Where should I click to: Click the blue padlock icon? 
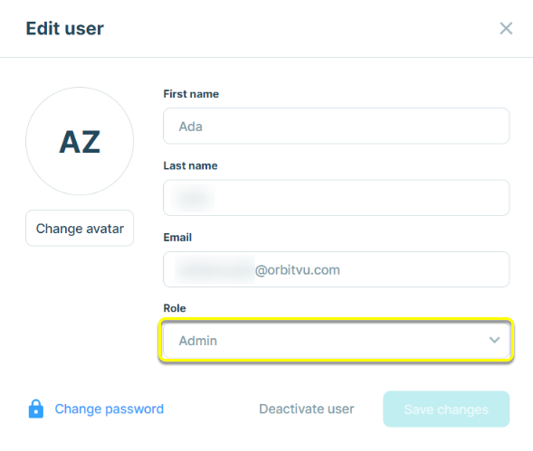[35, 409]
